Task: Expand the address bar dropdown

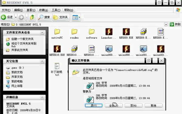Action: [x=166, y=24]
